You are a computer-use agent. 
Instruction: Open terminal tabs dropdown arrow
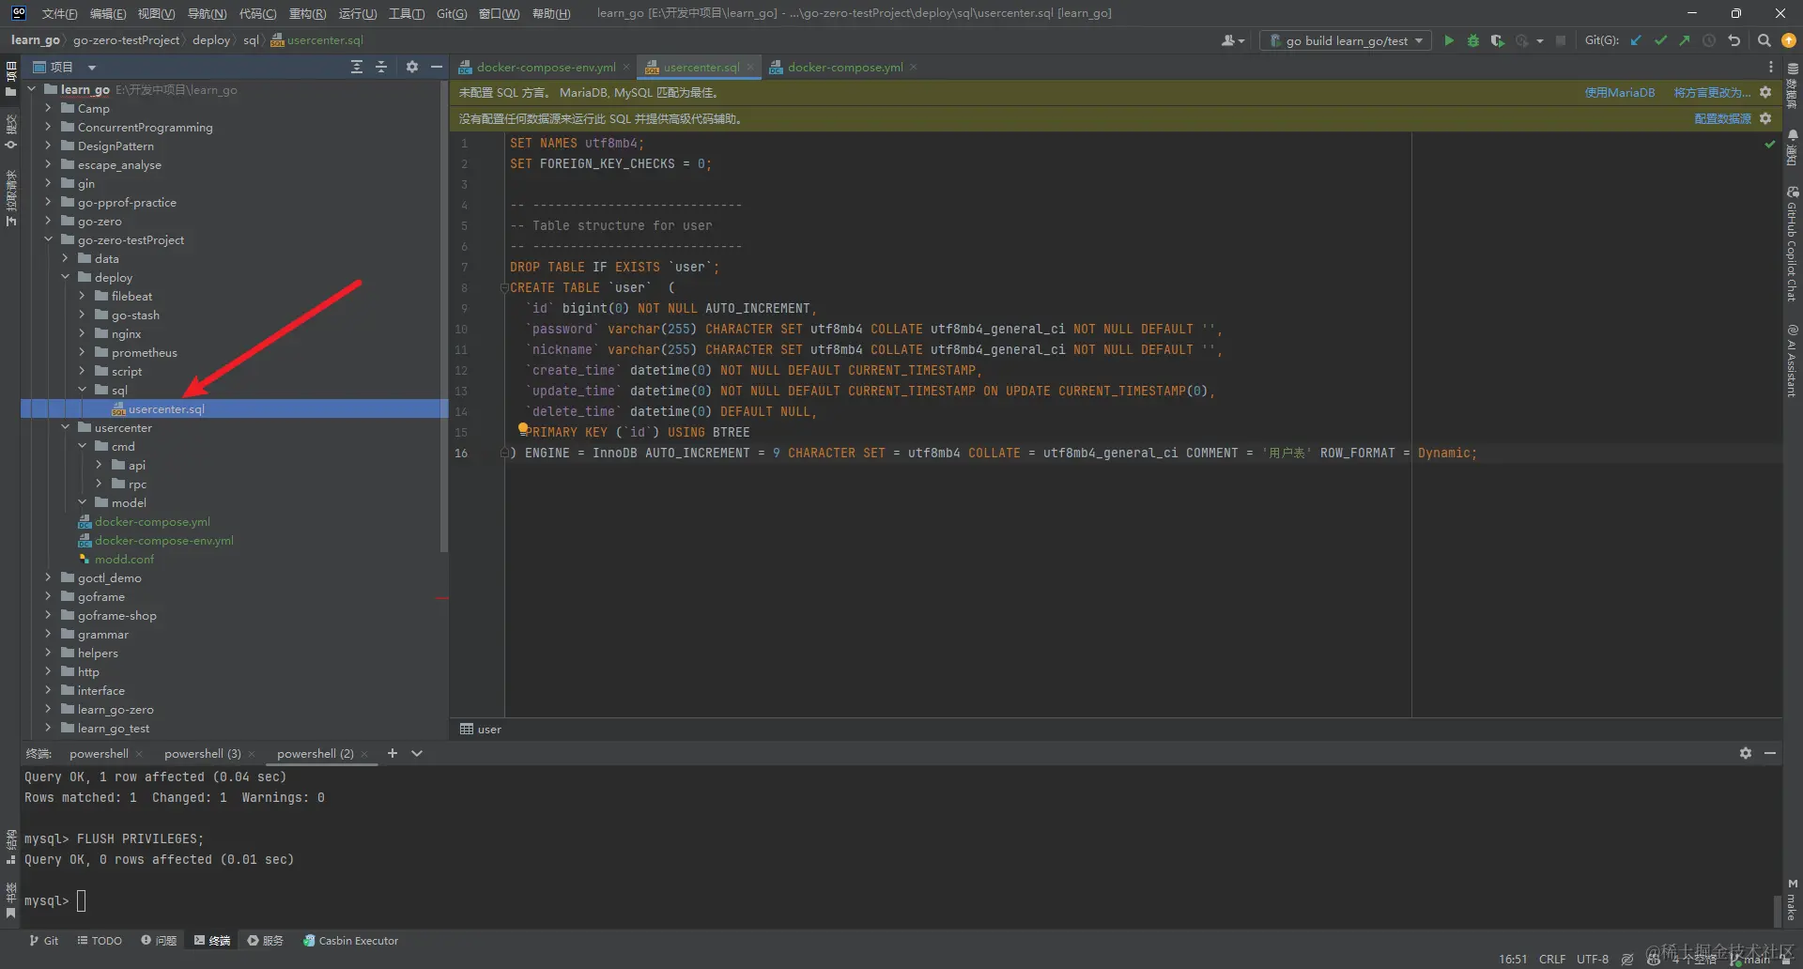[417, 753]
